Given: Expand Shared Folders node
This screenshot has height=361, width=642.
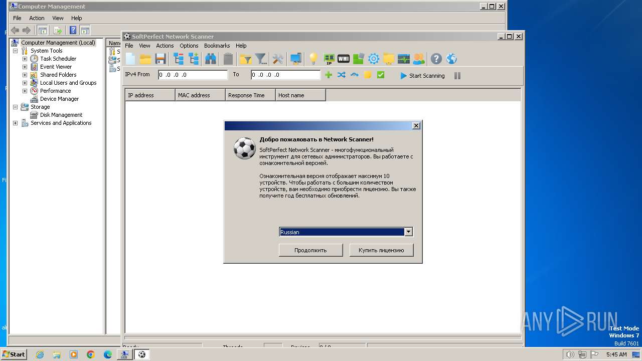Looking at the screenshot, I should point(25,75).
